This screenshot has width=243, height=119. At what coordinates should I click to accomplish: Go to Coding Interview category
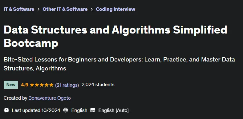coord(115,9)
